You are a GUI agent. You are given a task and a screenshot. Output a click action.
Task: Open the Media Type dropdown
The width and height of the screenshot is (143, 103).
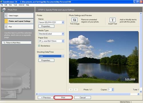click(x=63, y=34)
